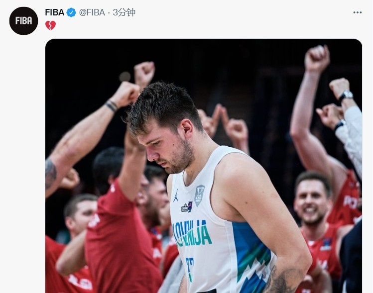
Task: Click the teal jersey number under the SLOVENIJA text
Action: point(190,269)
